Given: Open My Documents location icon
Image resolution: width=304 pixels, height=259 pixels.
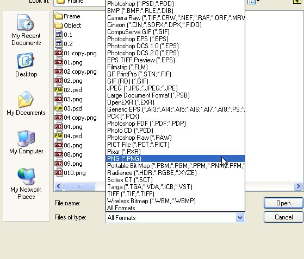Looking at the screenshot, I should point(26,103).
